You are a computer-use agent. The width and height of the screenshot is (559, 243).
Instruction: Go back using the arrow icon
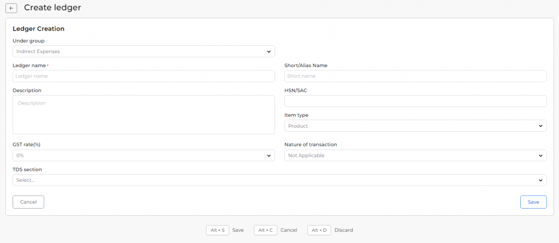click(11, 8)
